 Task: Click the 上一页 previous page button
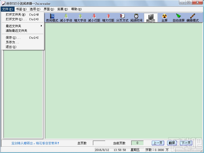coord(158,143)
